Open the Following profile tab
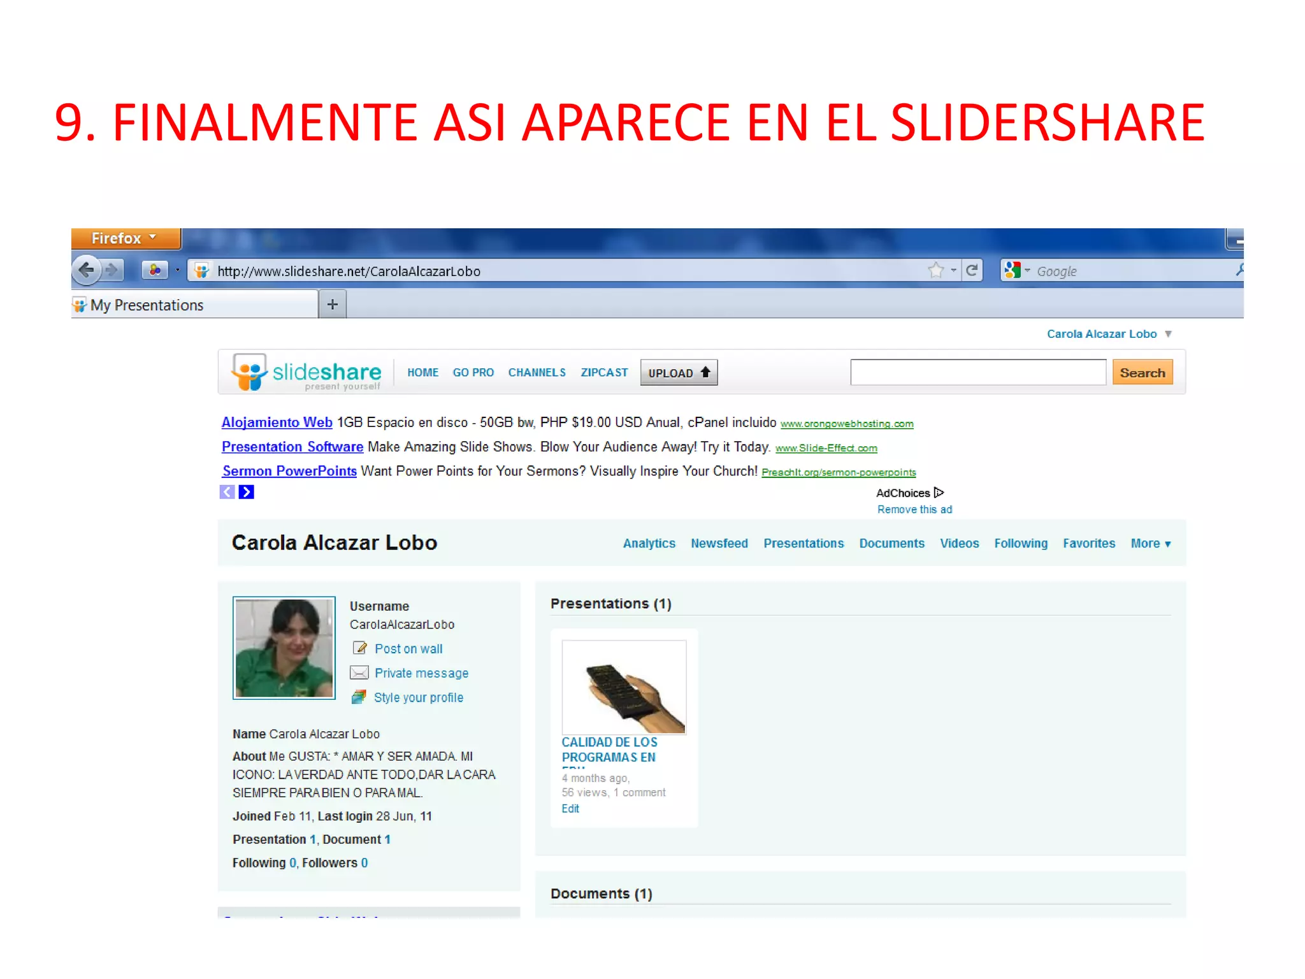This screenshot has height=979, width=1305. coord(1021,544)
